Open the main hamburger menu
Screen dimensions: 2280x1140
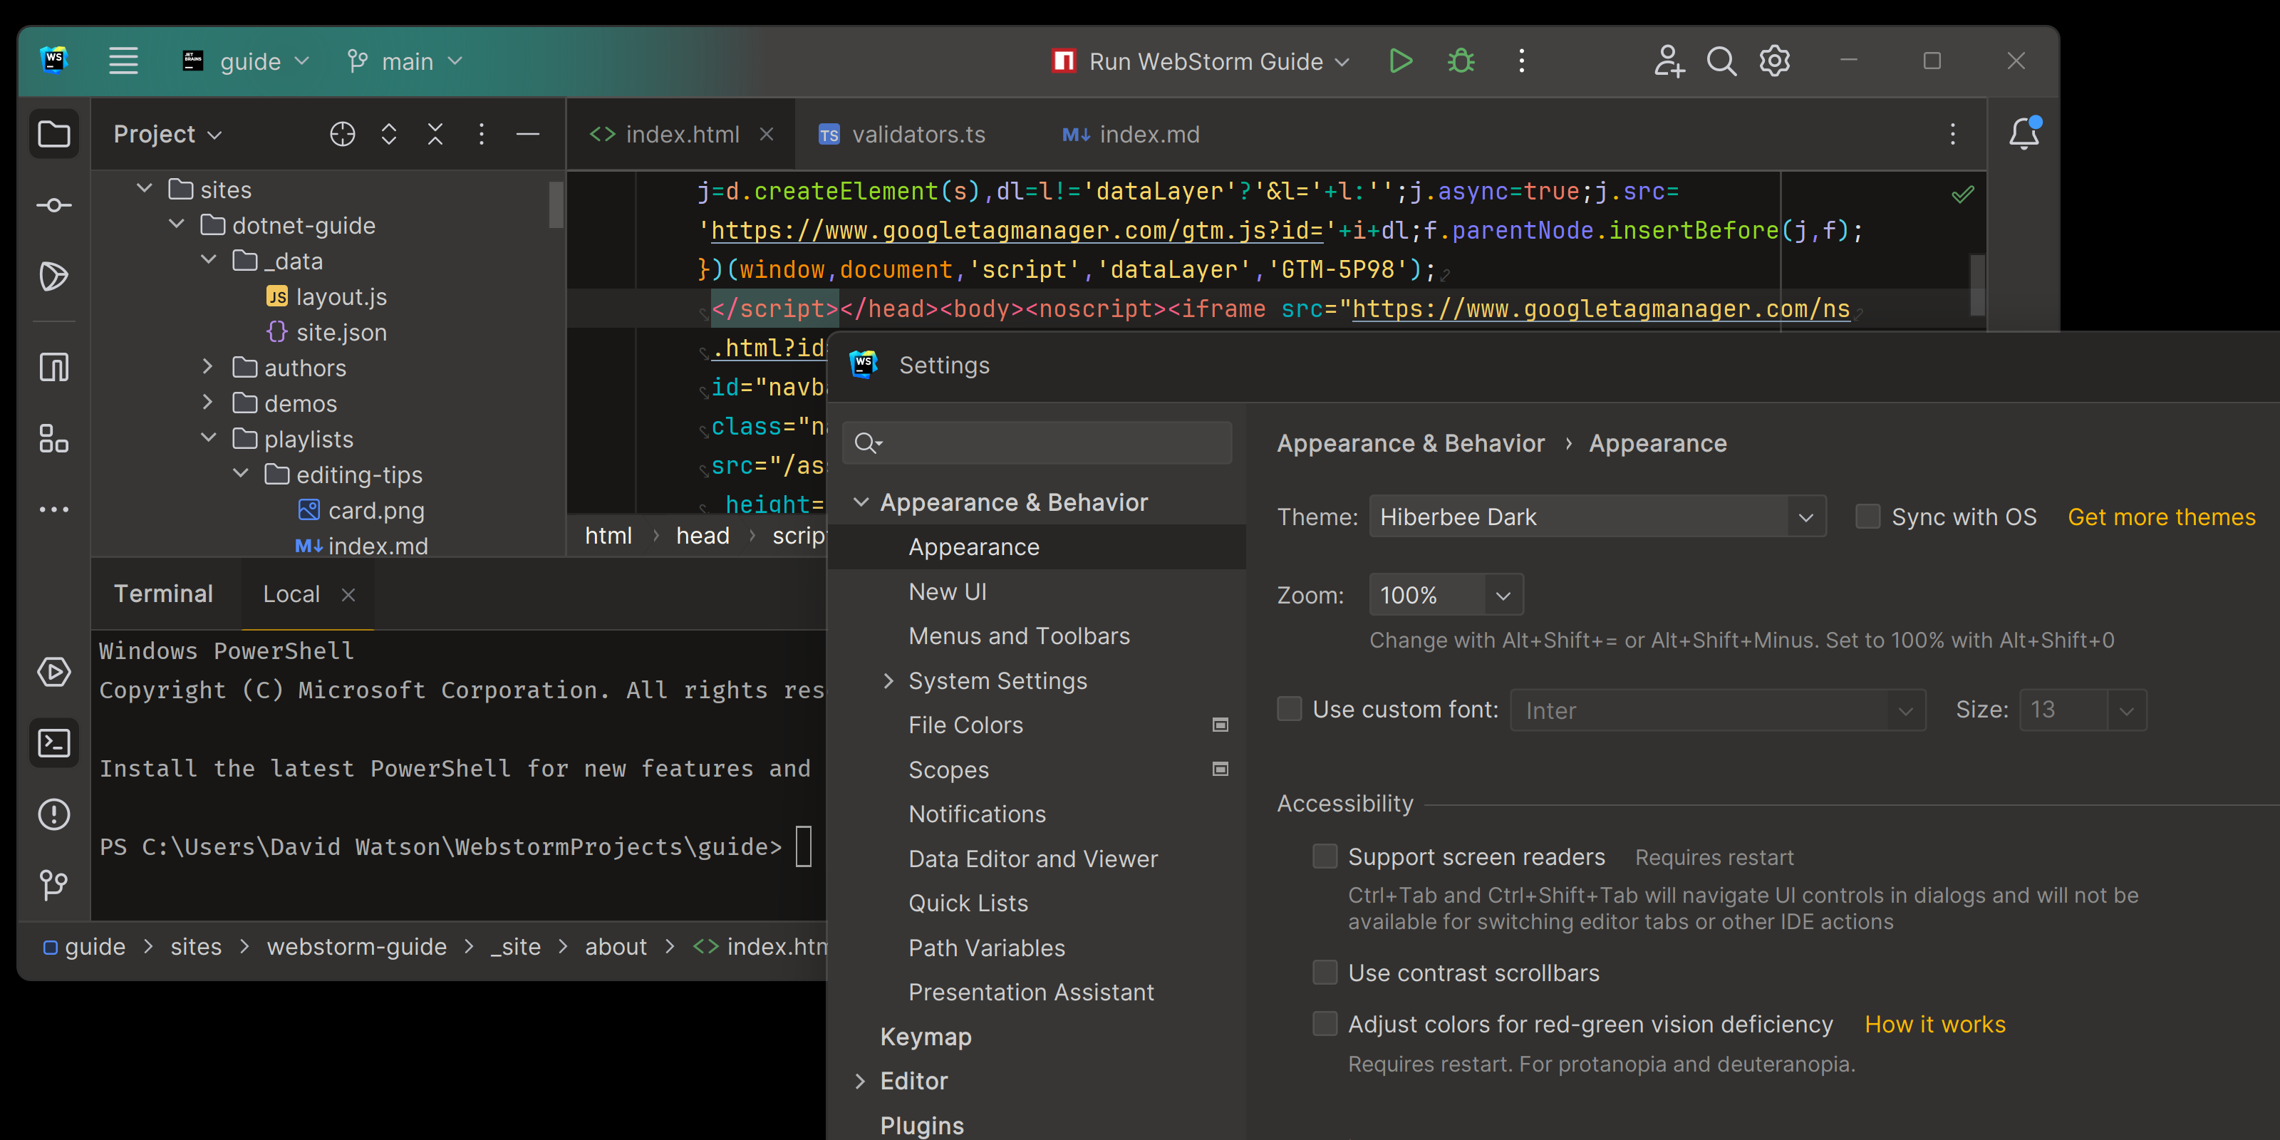123,61
